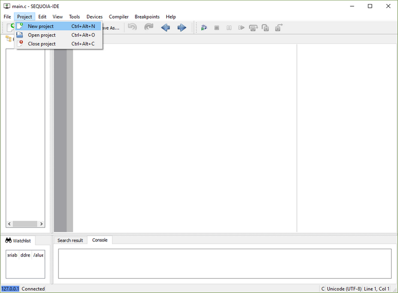The width and height of the screenshot is (398, 293).
Task: Close the SEQUOIA-IDE window
Action: pos(388,6)
